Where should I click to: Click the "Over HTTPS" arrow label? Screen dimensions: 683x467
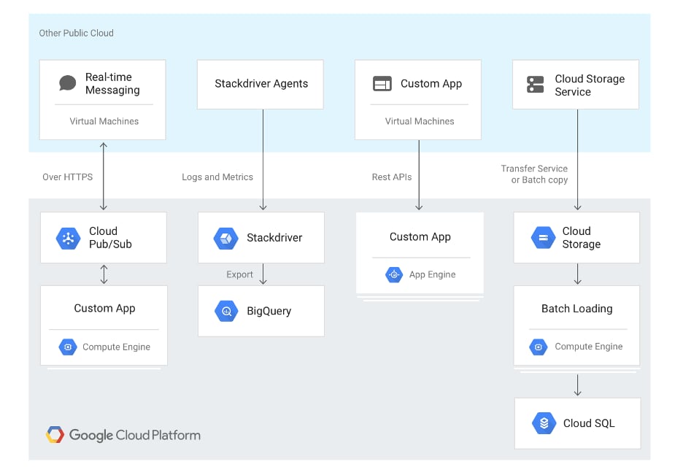click(x=68, y=177)
